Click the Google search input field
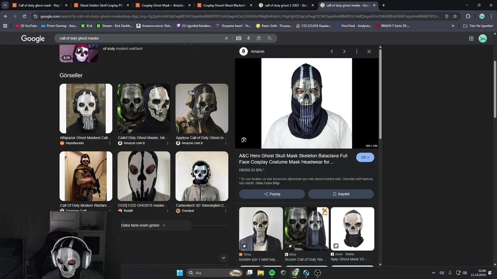497x279 pixels. [140, 38]
